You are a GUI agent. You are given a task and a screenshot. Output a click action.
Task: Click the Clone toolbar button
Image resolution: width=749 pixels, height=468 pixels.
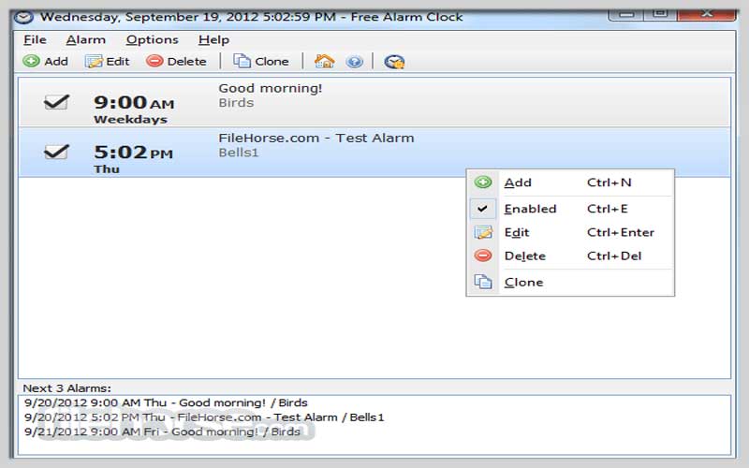(x=261, y=62)
